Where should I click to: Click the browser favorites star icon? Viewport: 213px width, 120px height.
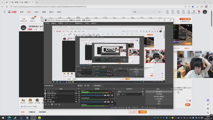click(193, 6)
